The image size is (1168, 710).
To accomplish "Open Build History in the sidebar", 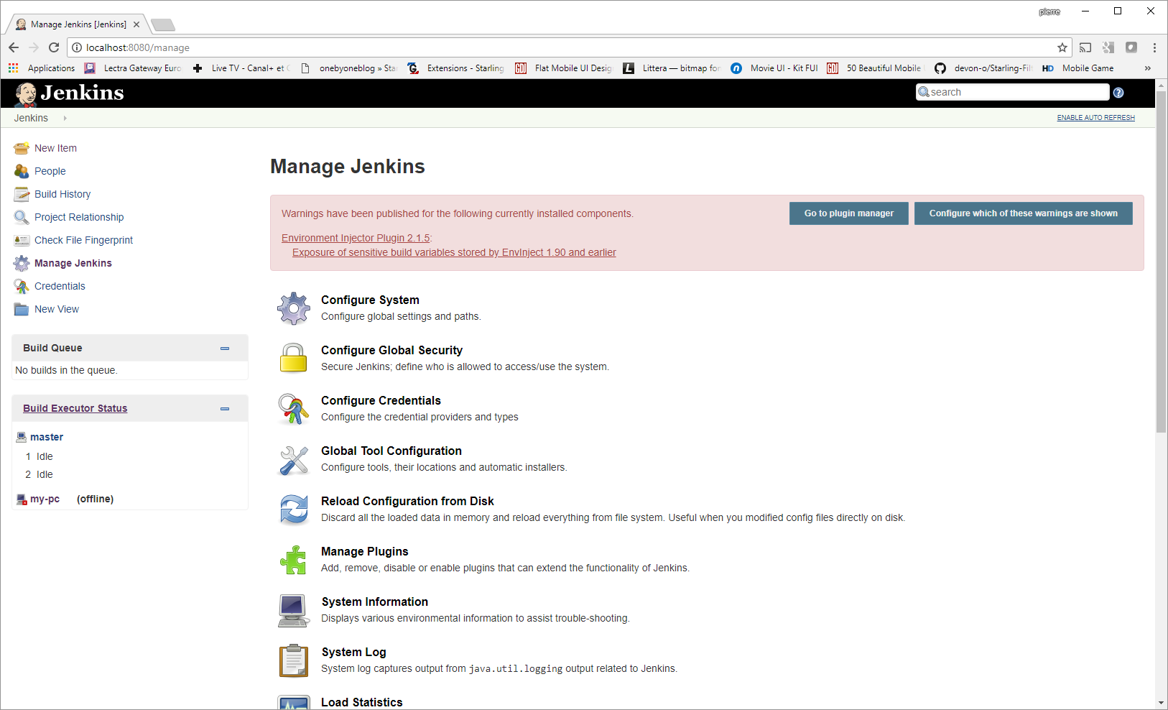I will (x=62, y=194).
